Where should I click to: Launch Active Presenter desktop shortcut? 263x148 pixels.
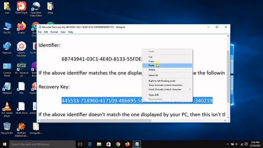coord(21,49)
